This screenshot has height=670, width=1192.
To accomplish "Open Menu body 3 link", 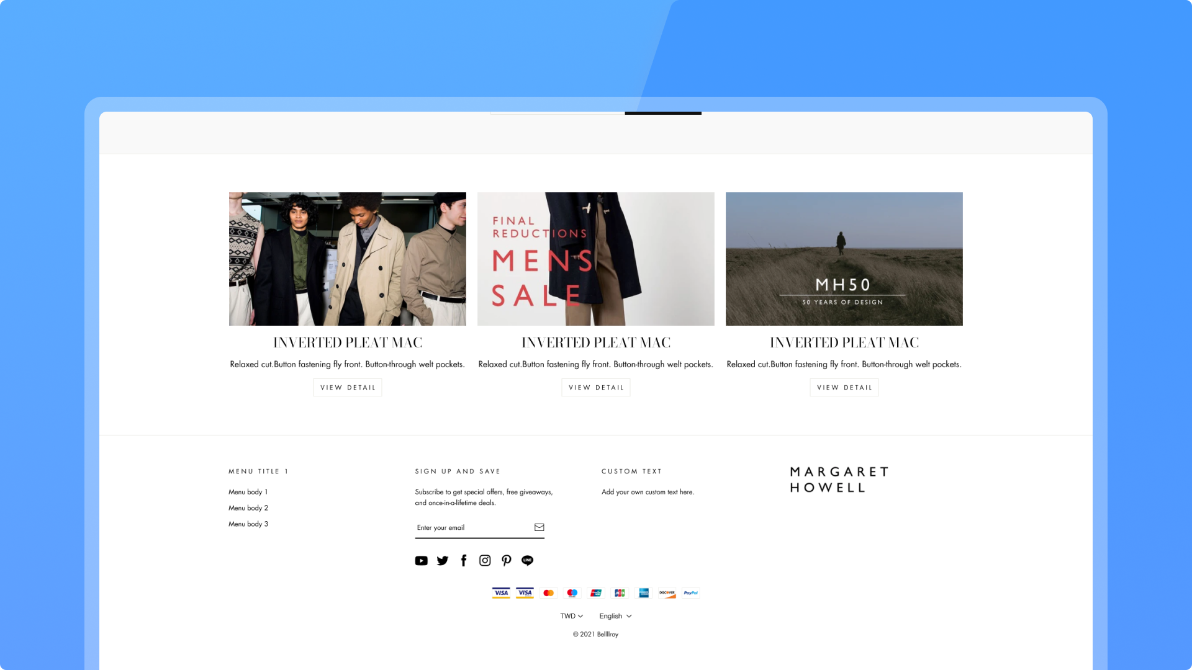I will coord(248,524).
